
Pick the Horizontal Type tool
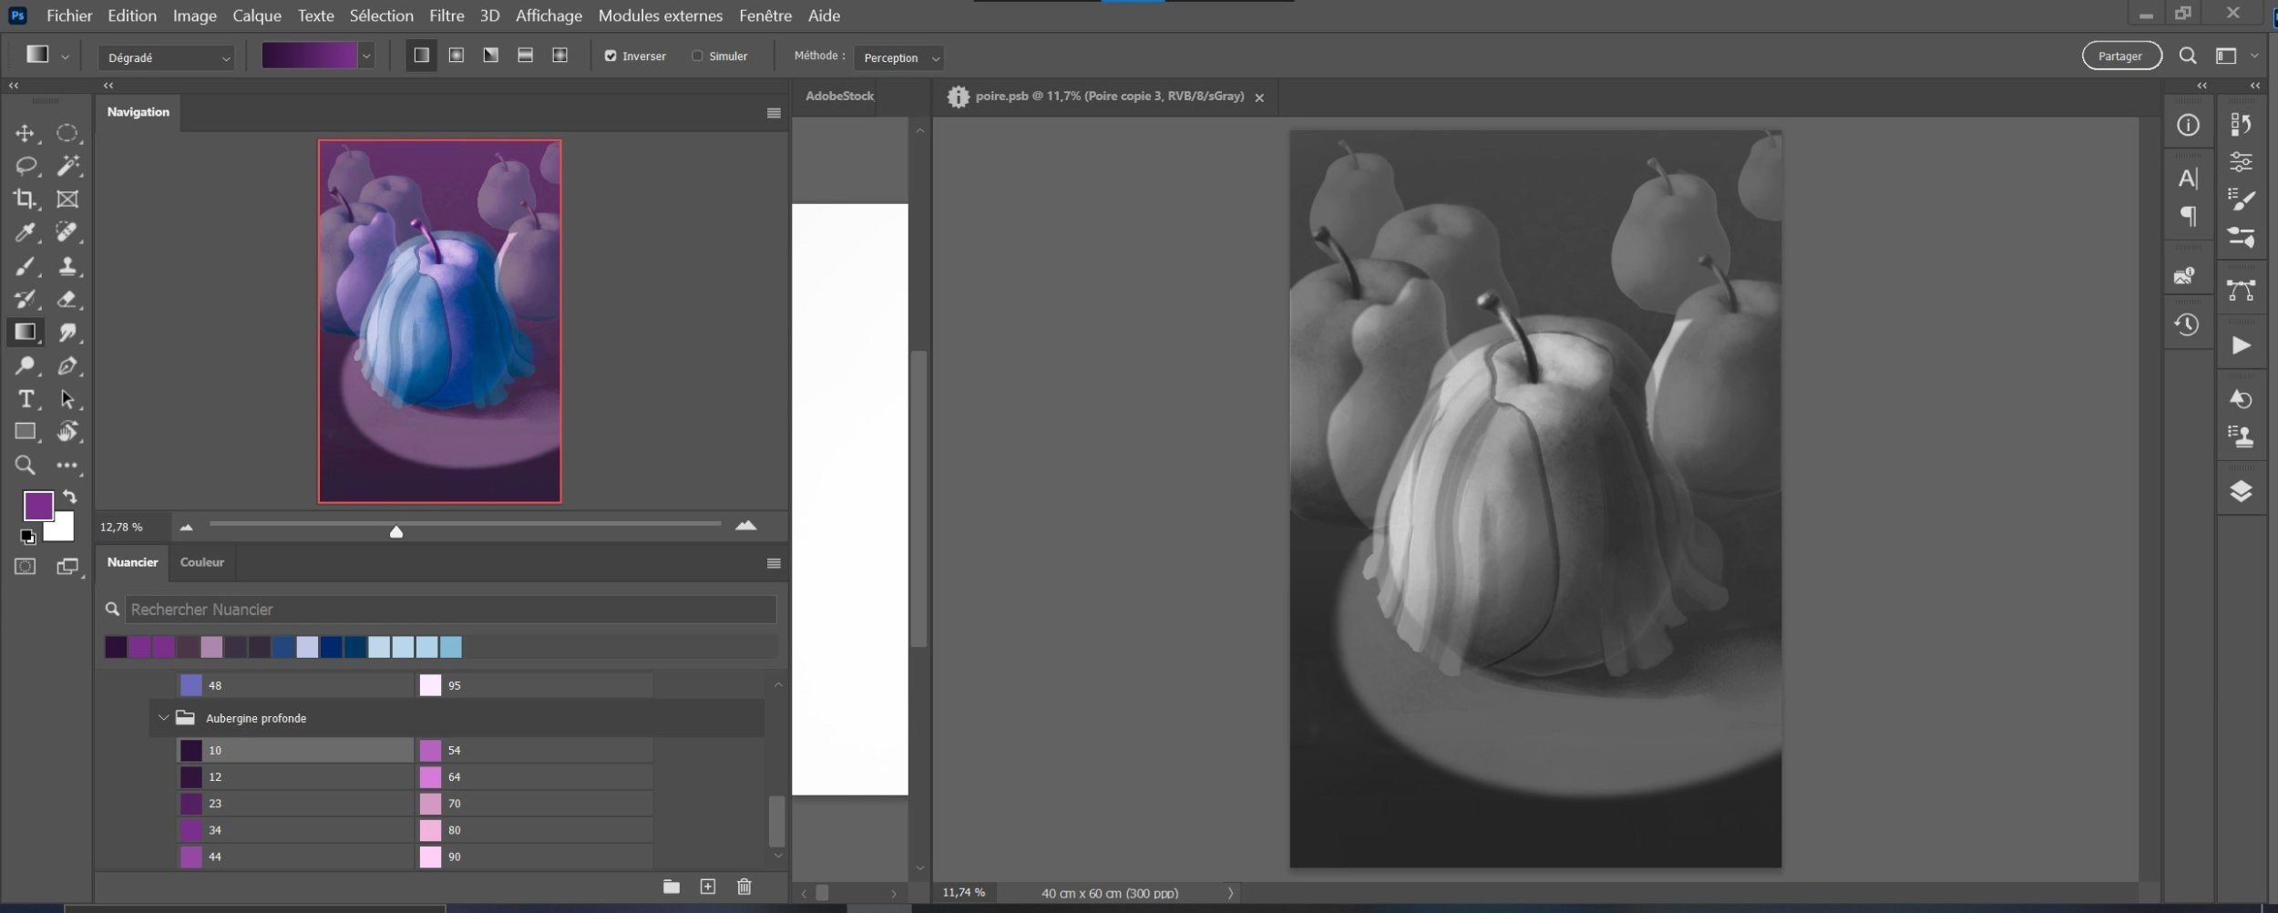click(x=25, y=399)
